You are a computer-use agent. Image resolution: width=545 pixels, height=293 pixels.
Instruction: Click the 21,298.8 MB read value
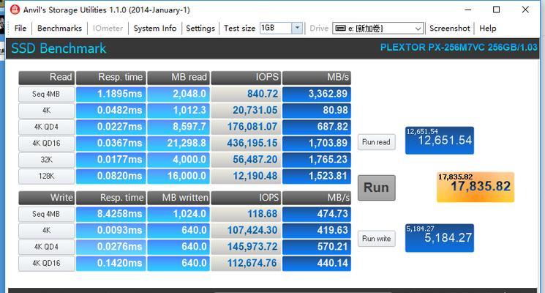pos(178,143)
